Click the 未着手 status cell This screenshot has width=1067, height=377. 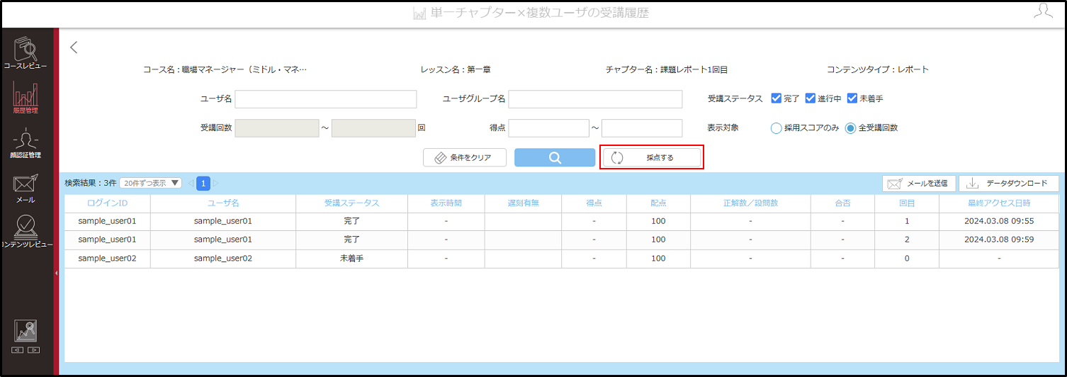[351, 259]
